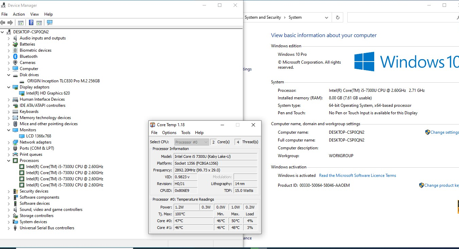Open the Core Temp Tools menu
This screenshot has width=459, height=249.
[186, 133]
